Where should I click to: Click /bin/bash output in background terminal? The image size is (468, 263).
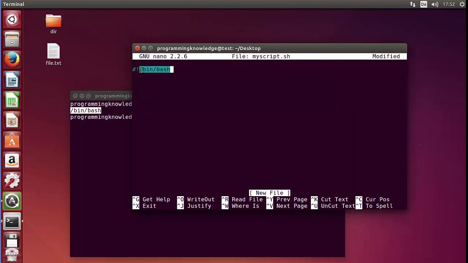pos(86,110)
